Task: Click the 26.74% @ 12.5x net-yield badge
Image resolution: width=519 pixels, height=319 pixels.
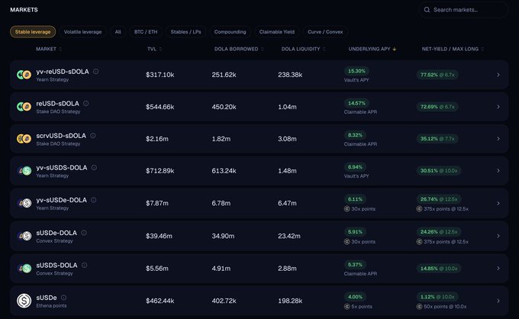Action: coord(439,199)
